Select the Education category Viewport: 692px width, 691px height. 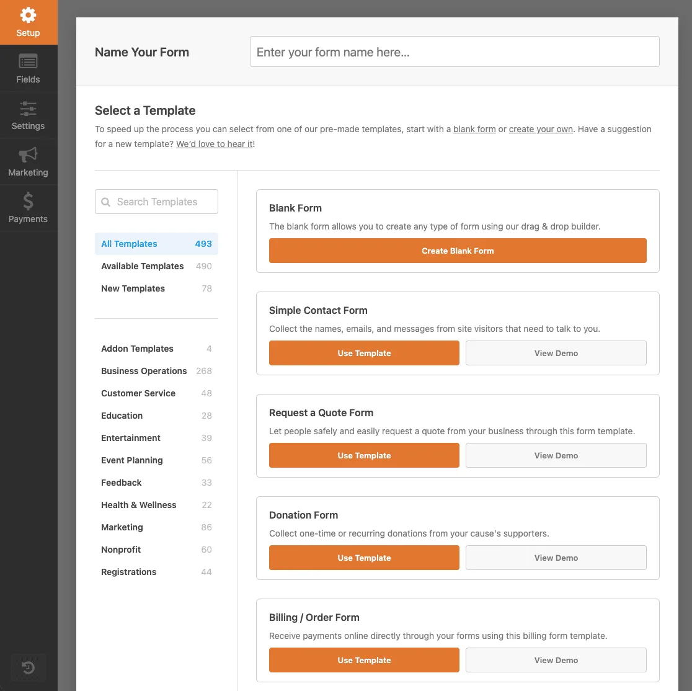(x=156, y=416)
